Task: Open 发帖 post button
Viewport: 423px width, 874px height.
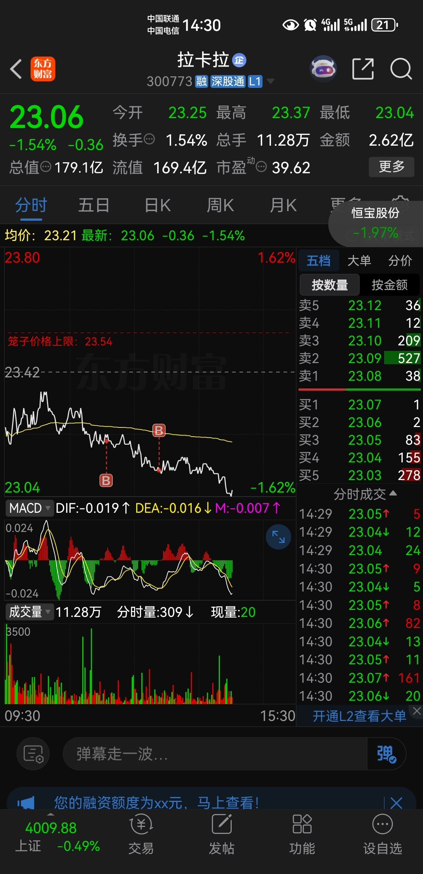Action: click(221, 834)
